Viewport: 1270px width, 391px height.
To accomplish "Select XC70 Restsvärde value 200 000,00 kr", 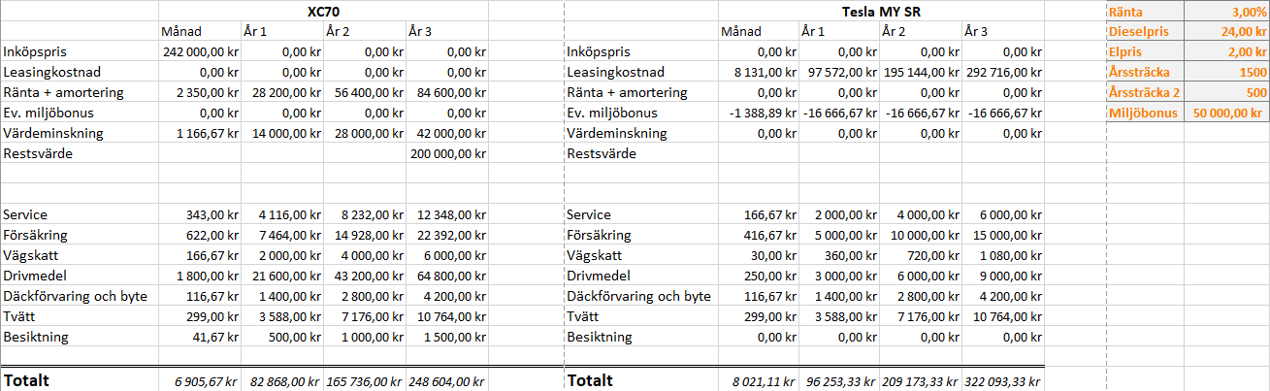I will pos(446,153).
